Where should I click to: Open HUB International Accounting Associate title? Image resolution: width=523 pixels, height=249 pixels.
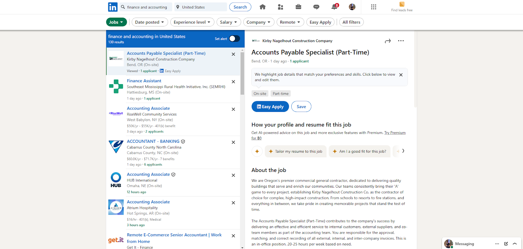(148, 175)
